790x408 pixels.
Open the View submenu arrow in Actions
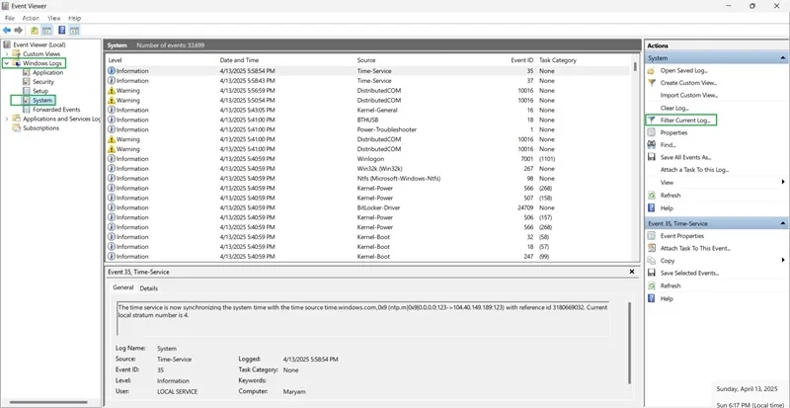(783, 182)
